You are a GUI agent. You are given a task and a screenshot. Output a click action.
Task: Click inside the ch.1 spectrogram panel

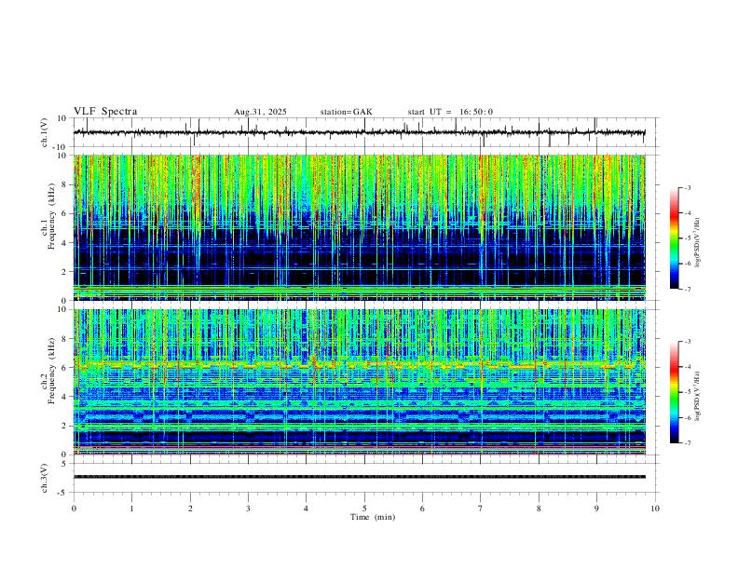[x=359, y=227]
